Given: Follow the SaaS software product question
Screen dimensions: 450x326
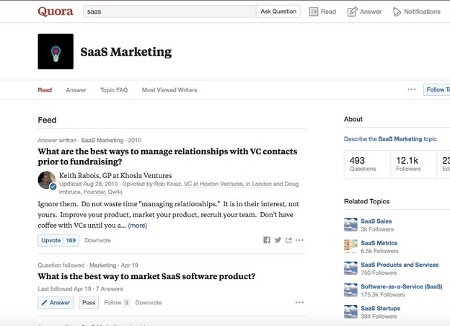Looking at the screenshot, I should pyautogui.click(x=117, y=302).
